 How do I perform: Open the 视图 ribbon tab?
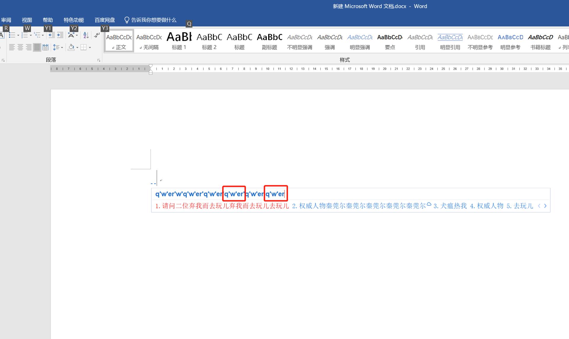click(x=27, y=20)
